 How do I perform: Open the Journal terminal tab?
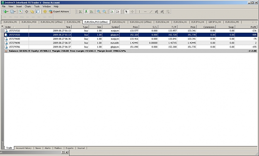tap(81, 148)
